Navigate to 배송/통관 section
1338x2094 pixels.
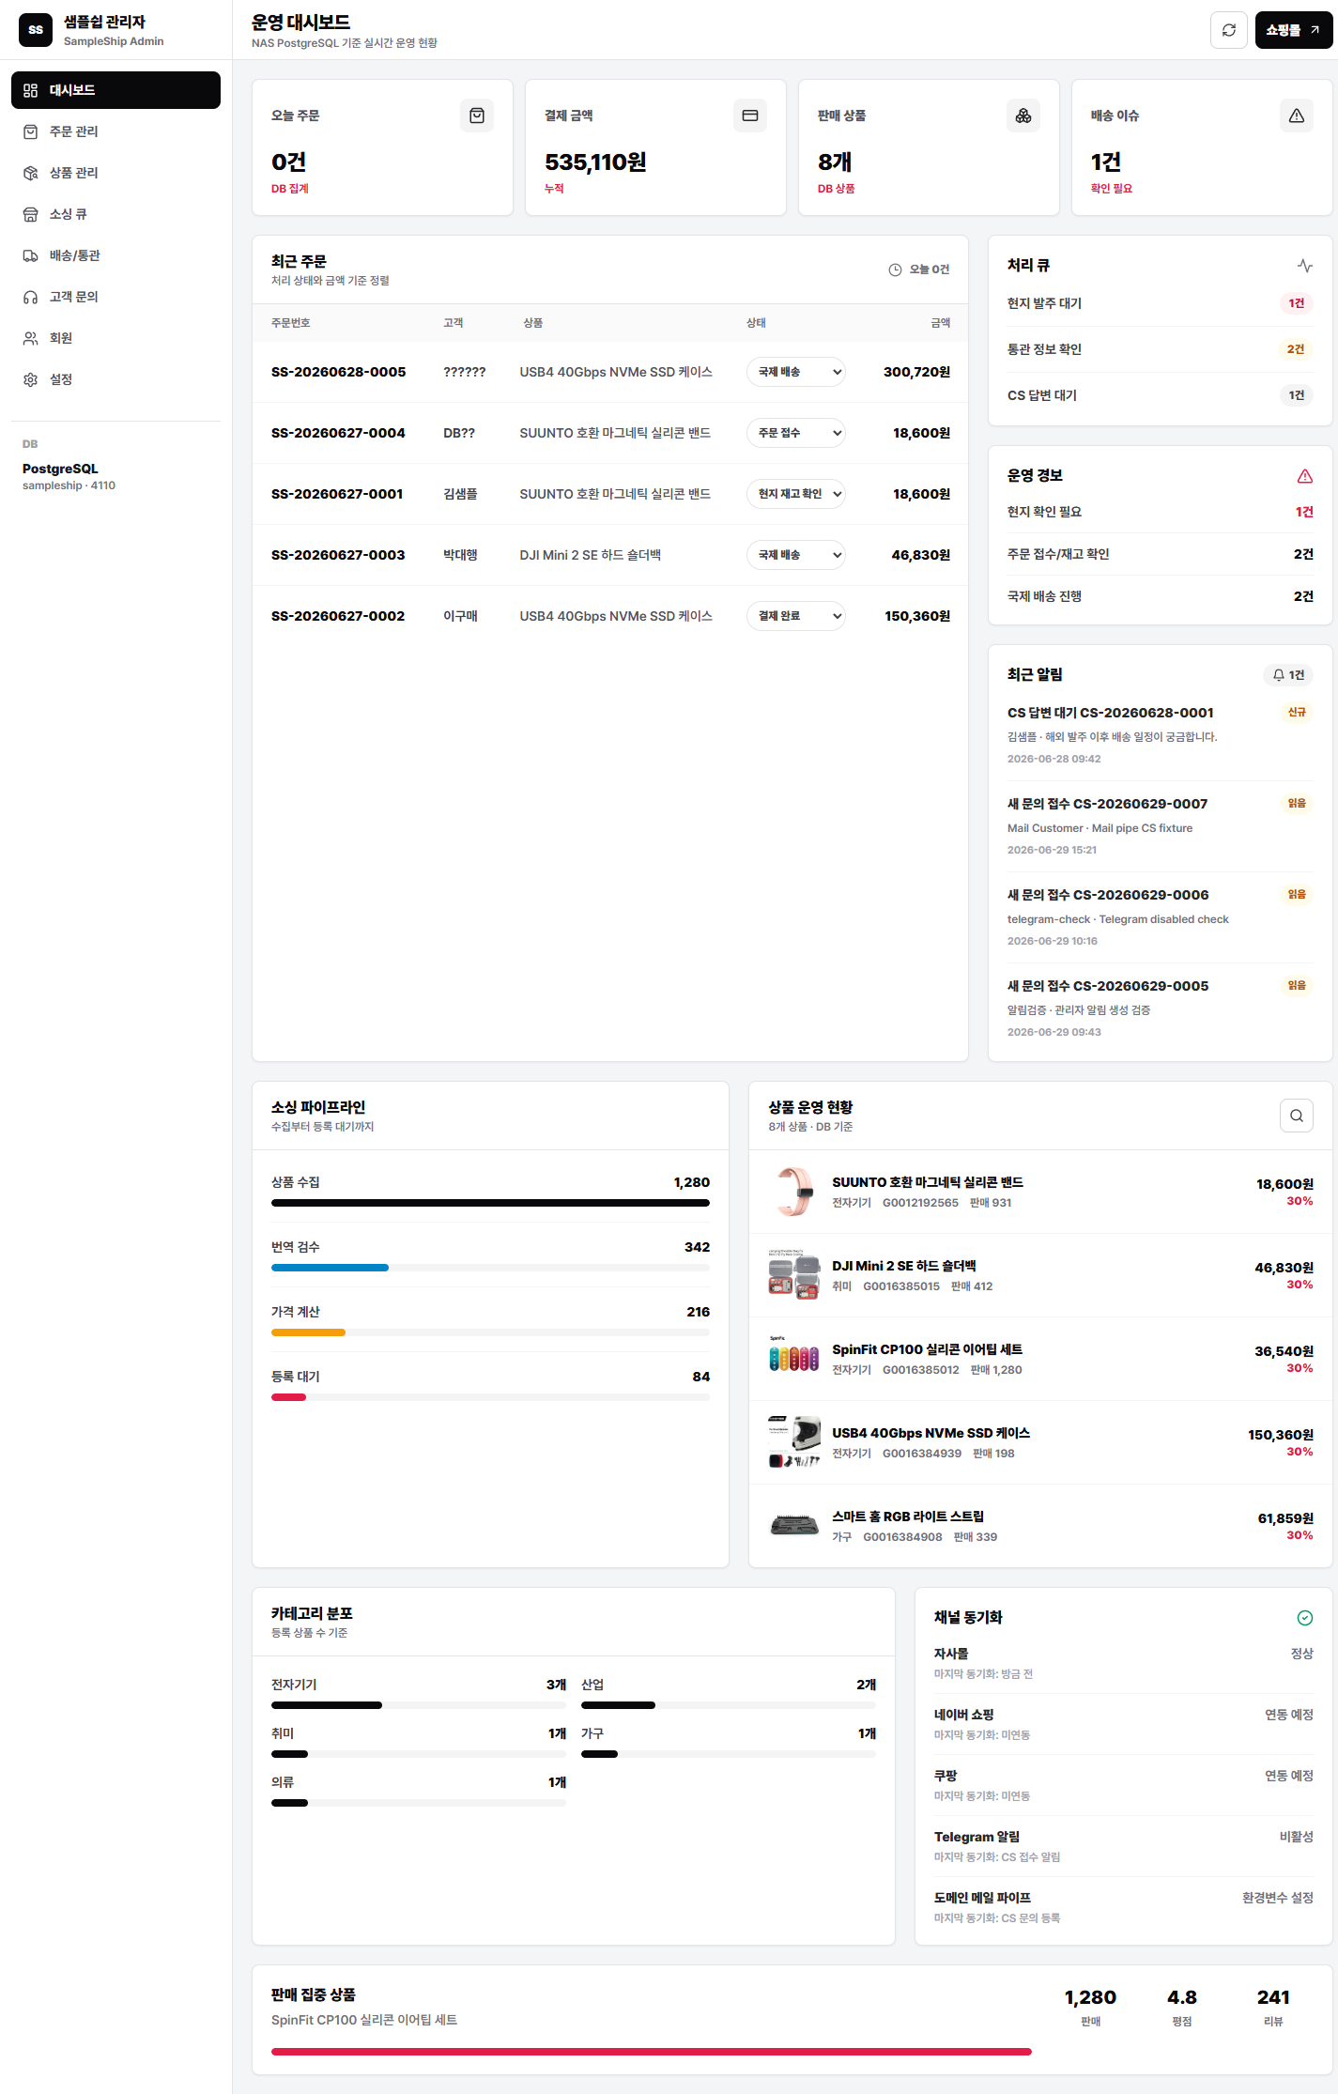[115, 255]
